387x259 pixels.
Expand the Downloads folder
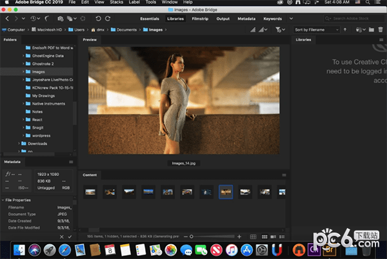coord(19,144)
